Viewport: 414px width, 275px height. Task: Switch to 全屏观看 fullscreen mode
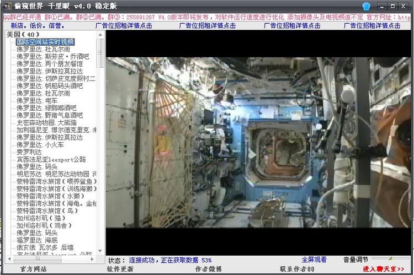click(x=314, y=260)
